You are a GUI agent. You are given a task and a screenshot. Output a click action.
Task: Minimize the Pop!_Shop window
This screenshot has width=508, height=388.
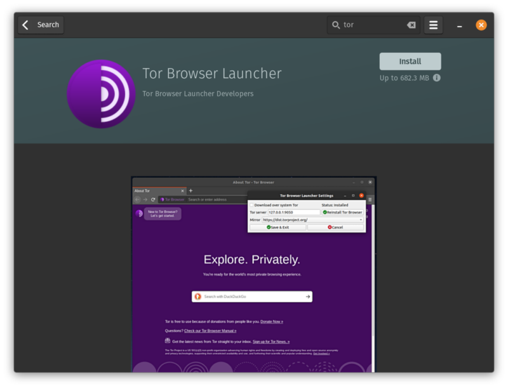pos(459,25)
